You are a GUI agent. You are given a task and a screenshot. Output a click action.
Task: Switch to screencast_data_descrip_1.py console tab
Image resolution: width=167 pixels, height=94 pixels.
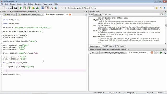click(x=113, y=53)
